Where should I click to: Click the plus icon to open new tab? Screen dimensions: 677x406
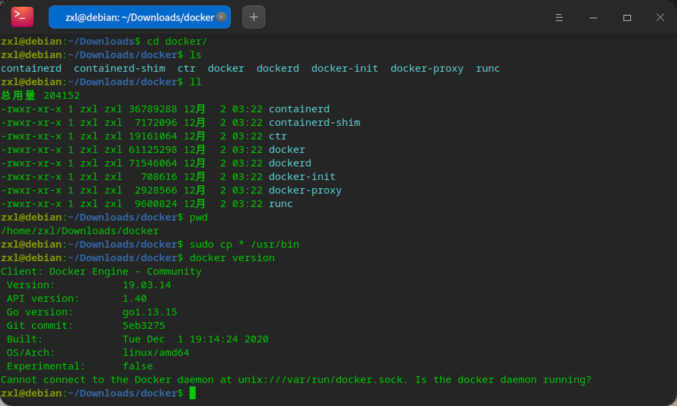coord(254,16)
